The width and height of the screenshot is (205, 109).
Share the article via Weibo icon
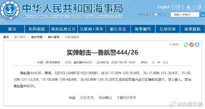point(191,45)
